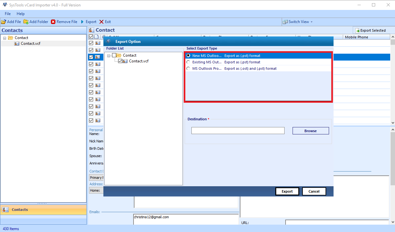Select the Contact folder label in Folder List
The width and height of the screenshot is (395, 232).
click(130, 55)
